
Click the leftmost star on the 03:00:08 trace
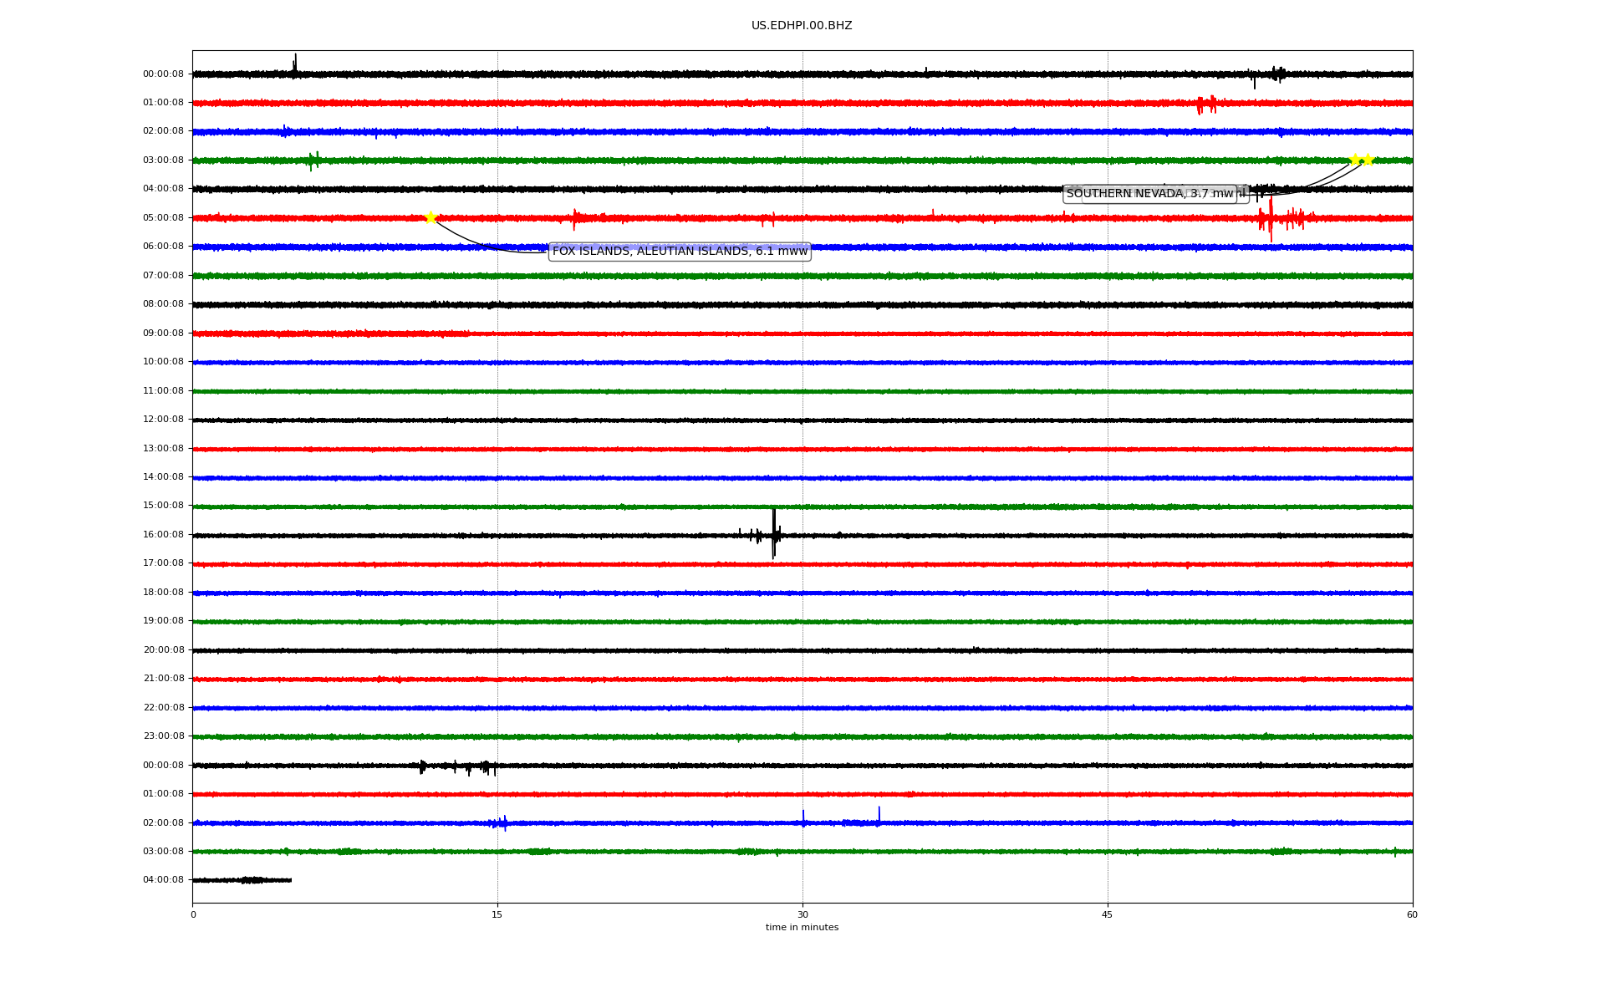(1354, 160)
